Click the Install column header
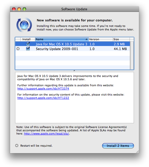Image resolution: width=149 pixels, height=167 pixels. (x=28, y=39)
